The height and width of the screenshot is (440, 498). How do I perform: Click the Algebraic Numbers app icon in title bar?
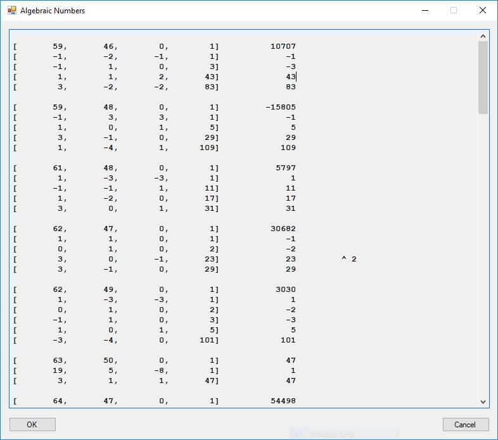click(11, 11)
